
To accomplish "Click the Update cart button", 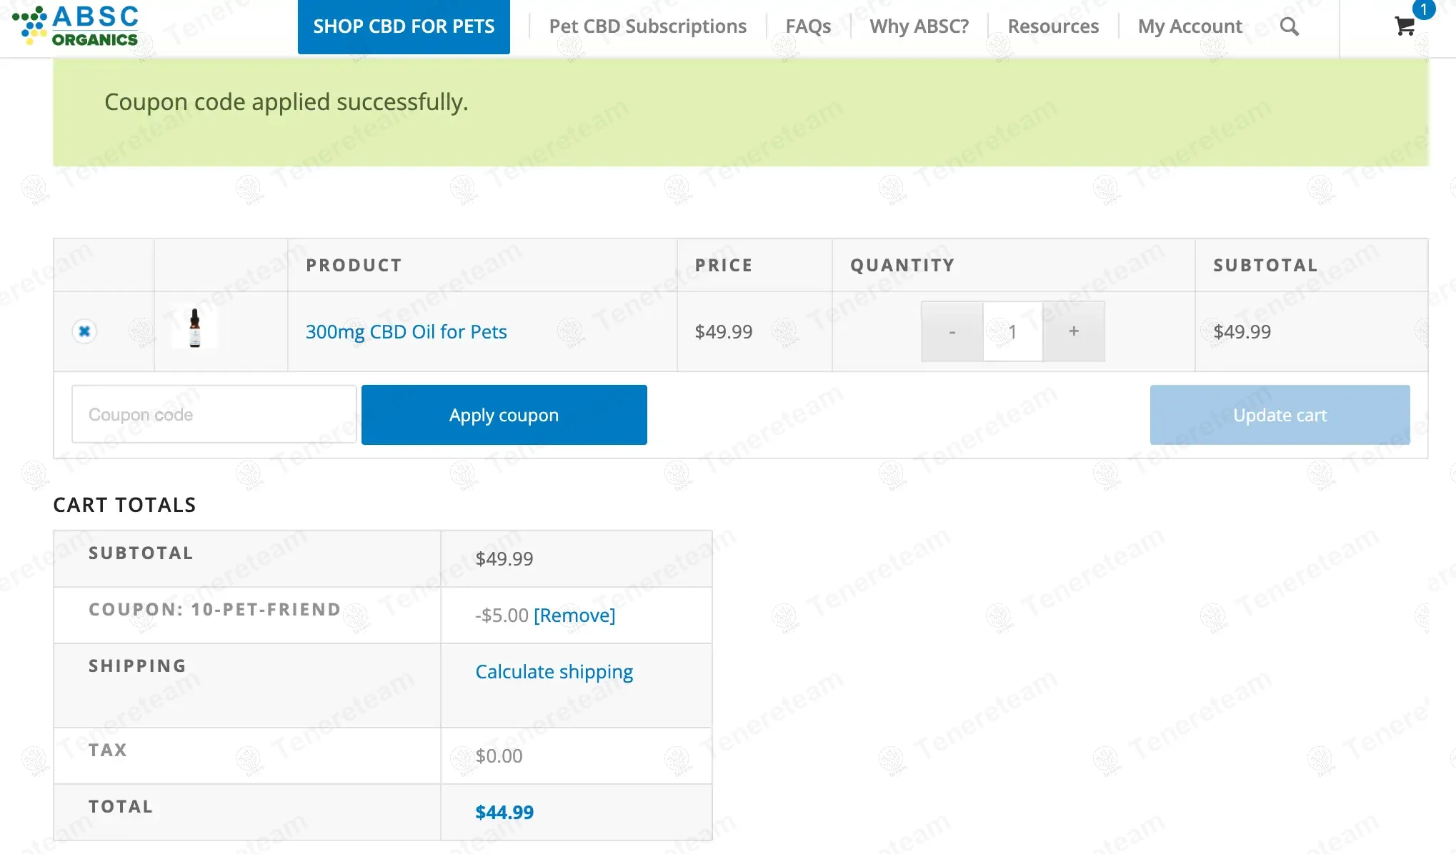I will point(1280,415).
